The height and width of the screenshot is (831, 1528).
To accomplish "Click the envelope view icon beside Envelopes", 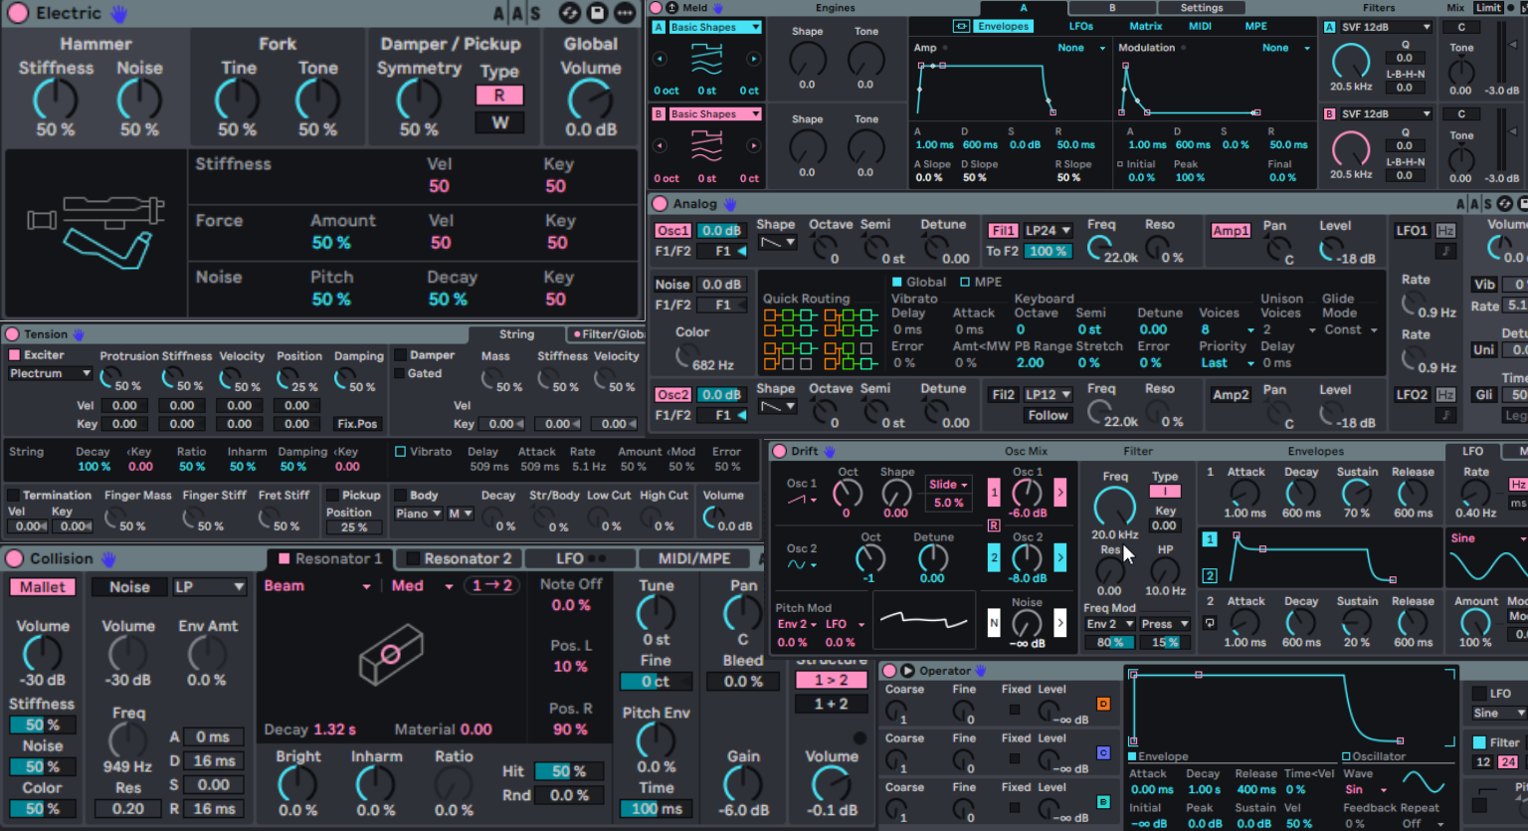I will point(961,26).
